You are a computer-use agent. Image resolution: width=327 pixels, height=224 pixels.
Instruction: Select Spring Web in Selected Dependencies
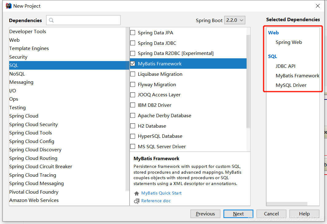[289, 42]
